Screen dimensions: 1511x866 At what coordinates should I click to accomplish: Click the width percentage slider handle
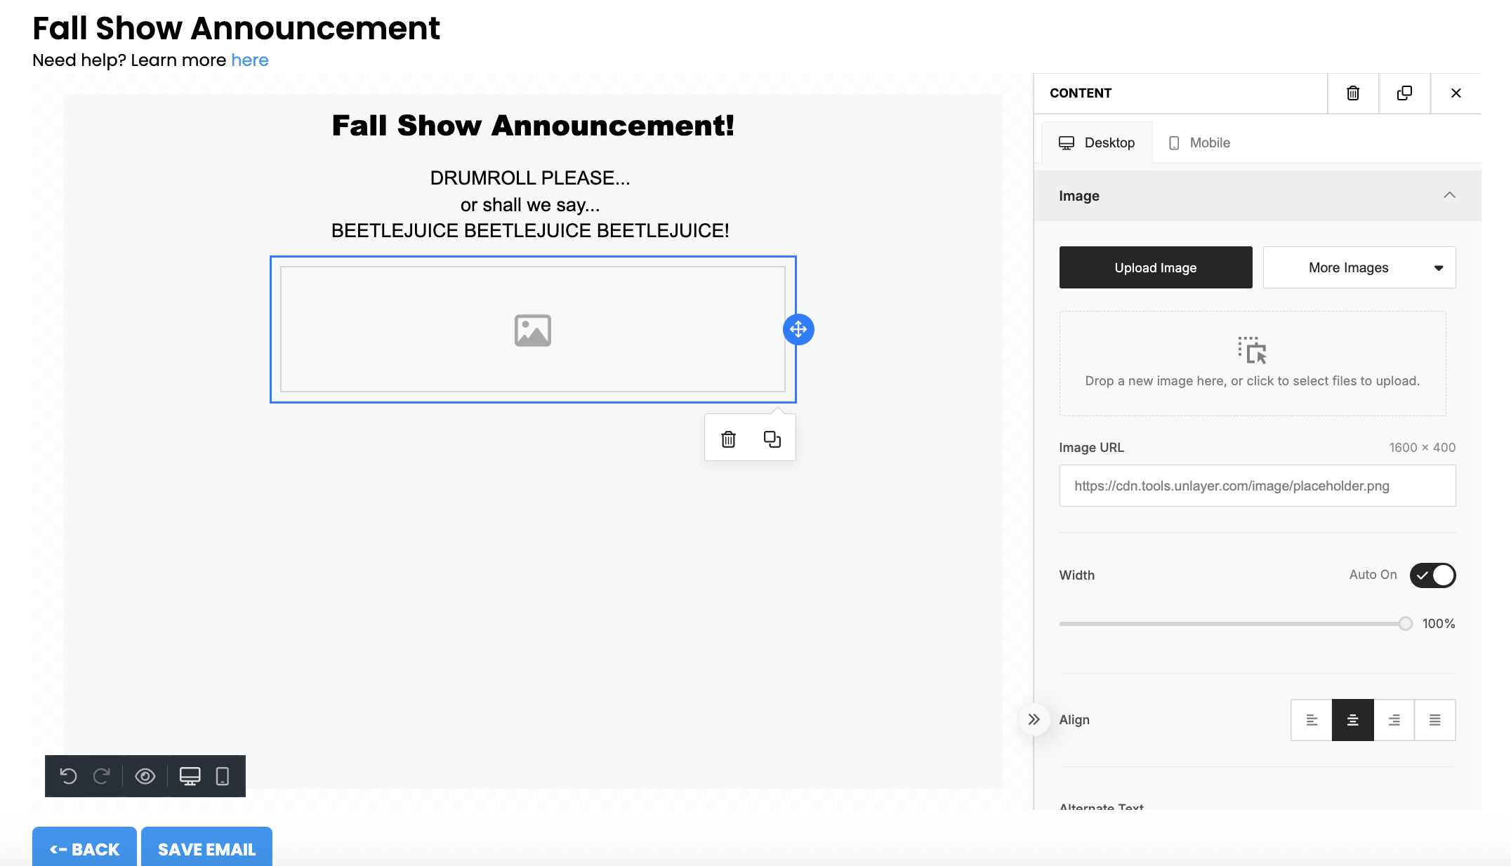pyautogui.click(x=1405, y=624)
